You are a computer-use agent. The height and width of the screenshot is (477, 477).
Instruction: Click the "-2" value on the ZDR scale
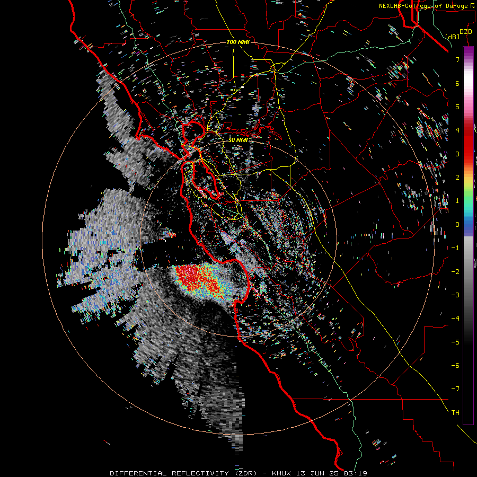point(455,272)
